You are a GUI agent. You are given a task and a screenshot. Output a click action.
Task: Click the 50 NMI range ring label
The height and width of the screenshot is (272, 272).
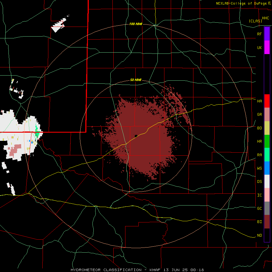click(136, 80)
